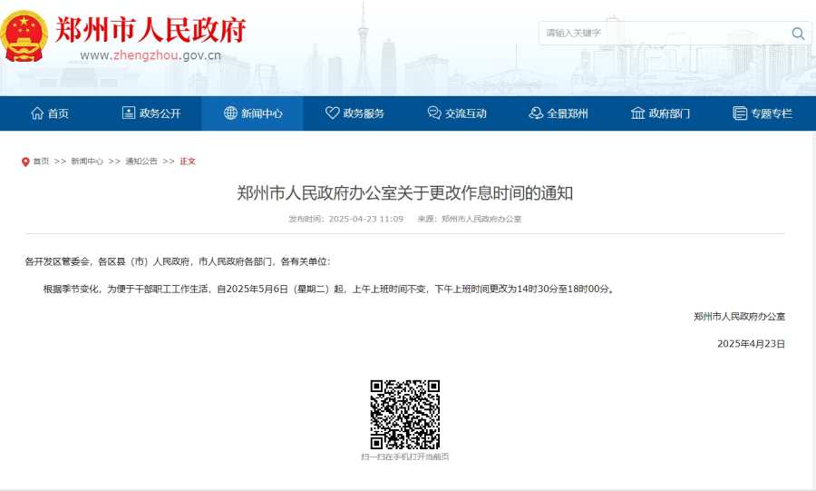Click the heart icon for 政务服务
Viewport: 816px width, 491px height.
point(333,113)
